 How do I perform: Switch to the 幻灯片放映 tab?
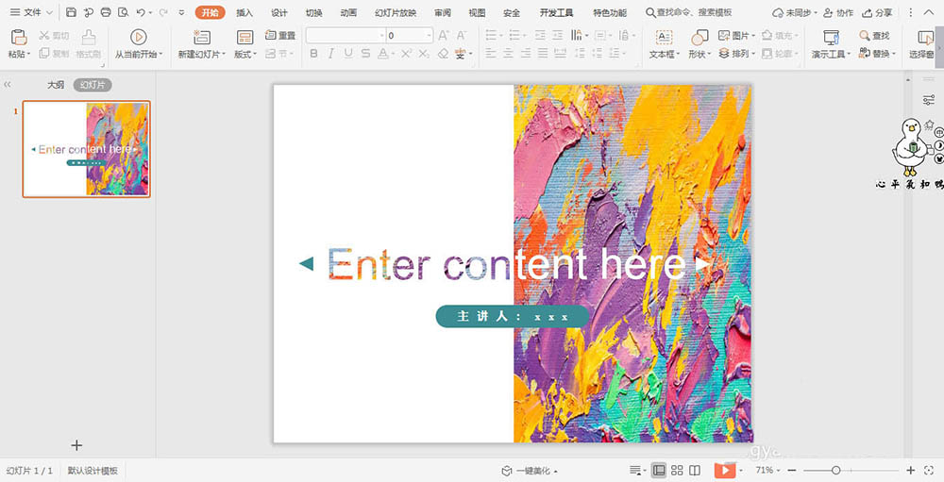(396, 12)
